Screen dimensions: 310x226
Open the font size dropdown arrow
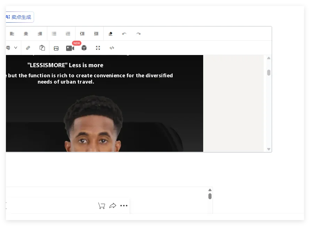tap(16, 48)
